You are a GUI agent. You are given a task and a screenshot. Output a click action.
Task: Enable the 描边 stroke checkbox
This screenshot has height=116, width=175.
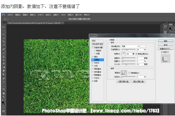tap(93, 57)
